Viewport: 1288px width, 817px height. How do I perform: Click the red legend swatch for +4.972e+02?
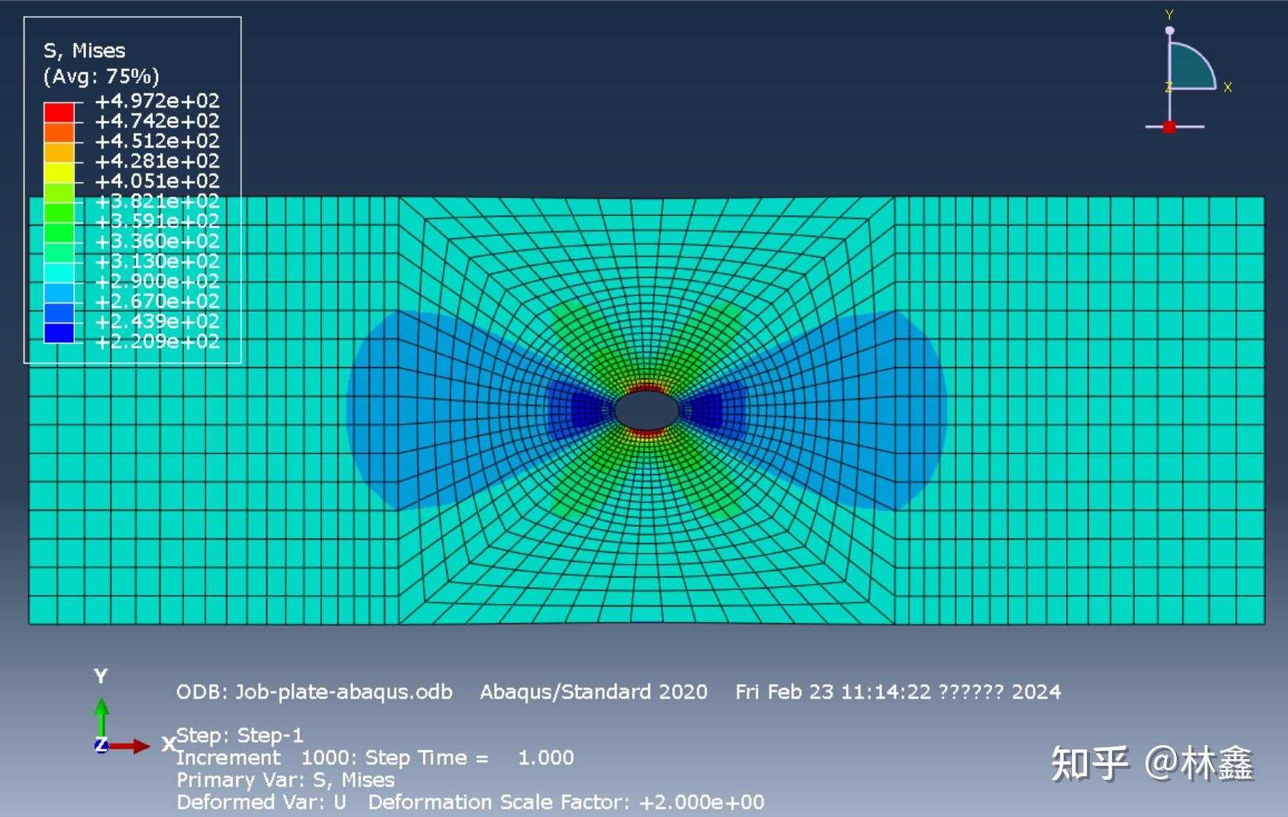point(59,112)
